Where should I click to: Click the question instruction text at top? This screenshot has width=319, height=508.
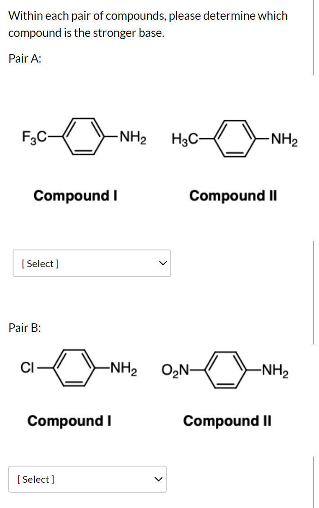click(148, 24)
